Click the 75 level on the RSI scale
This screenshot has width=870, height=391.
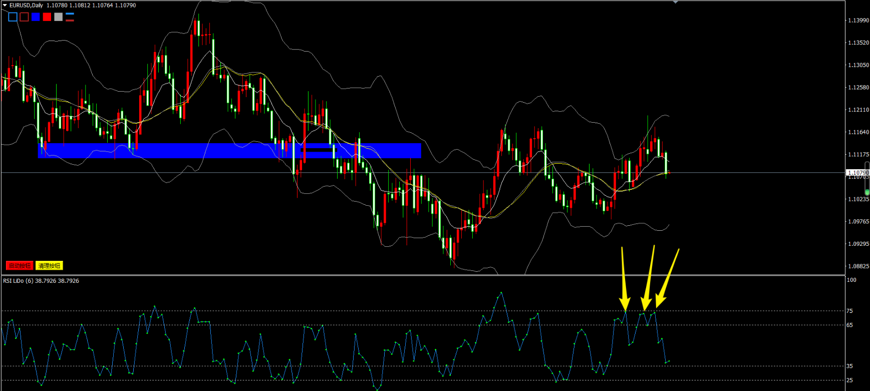[849, 311]
